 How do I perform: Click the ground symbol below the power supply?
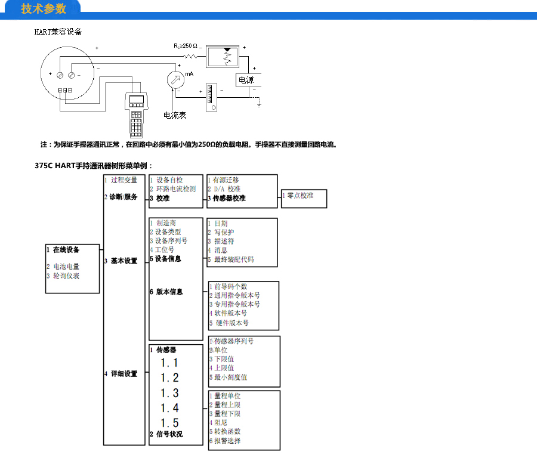(x=259, y=104)
